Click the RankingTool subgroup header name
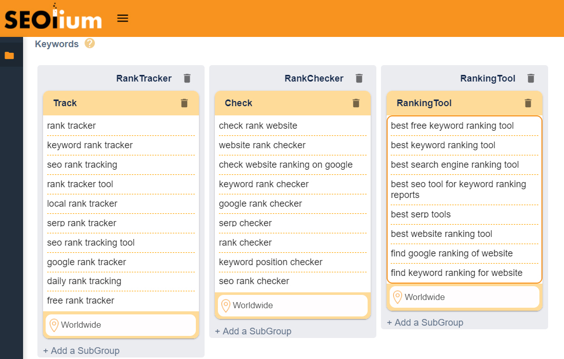 tap(424, 103)
